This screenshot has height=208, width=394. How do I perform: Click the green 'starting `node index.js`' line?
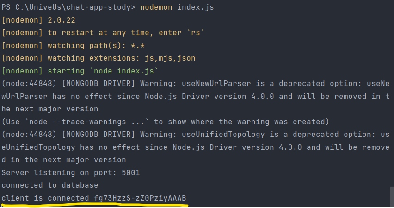pyautogui.click(x=103, y=71)
